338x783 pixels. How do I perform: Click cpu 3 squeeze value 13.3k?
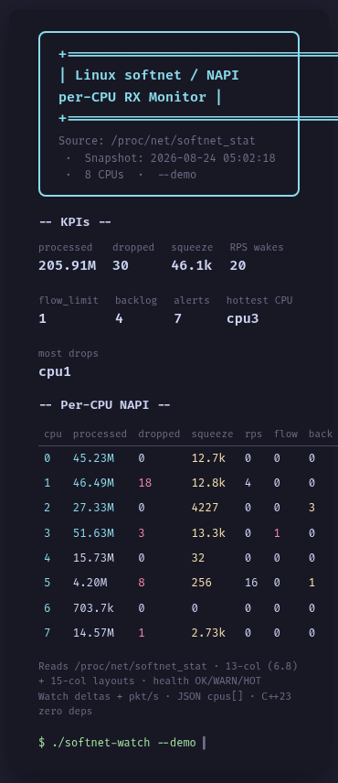click(208, 532)
